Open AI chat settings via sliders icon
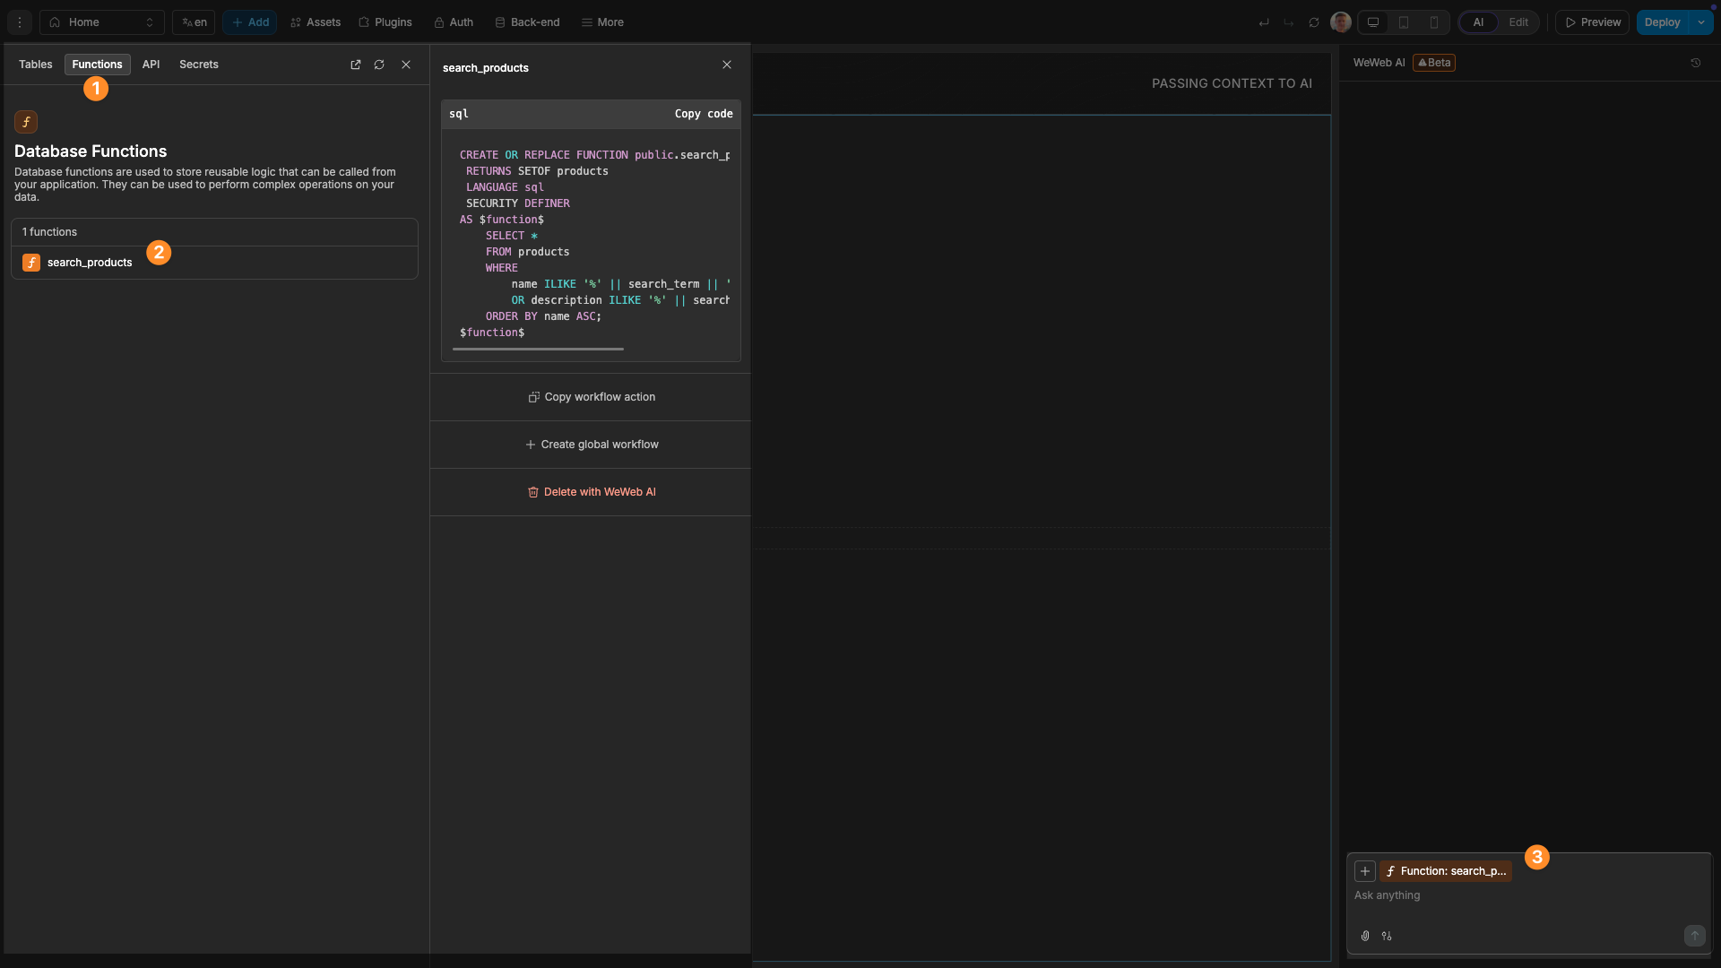The image size is (1721, 968). pos(1387,936)
